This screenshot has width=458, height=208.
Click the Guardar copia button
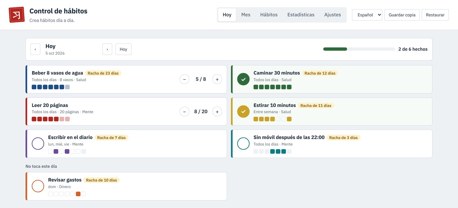402,15
